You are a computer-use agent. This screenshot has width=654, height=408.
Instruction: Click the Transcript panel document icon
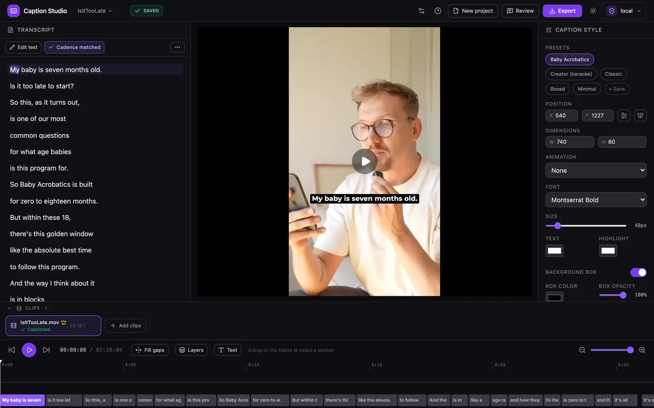coord(11,30)
